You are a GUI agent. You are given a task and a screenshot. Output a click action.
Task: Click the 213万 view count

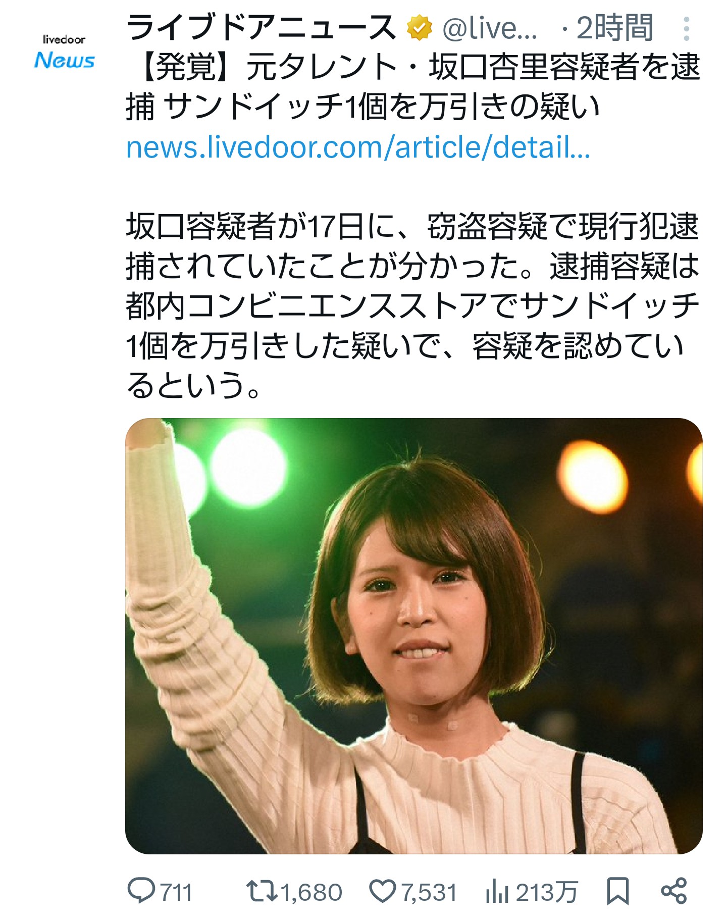click(547, 892)
